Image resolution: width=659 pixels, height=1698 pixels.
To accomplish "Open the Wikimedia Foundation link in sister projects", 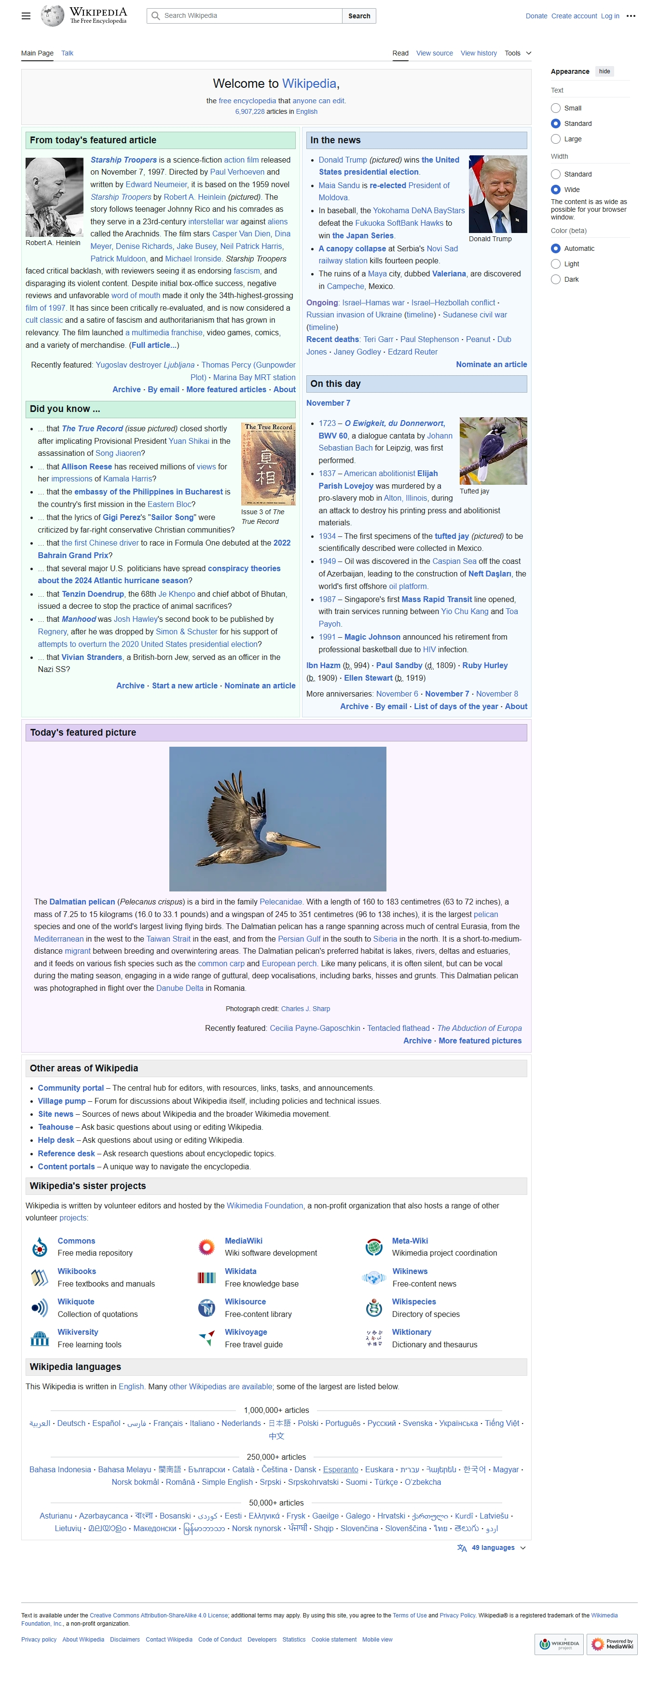I will coord(265,1205).
